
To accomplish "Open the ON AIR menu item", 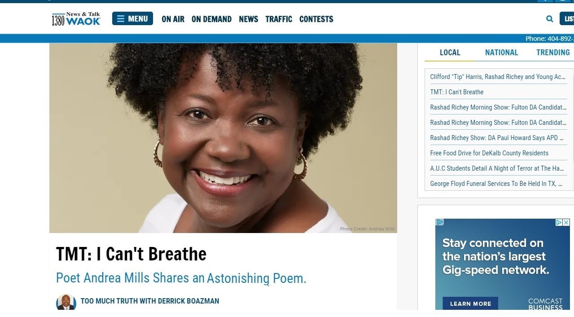I will (x=173, y=19).
